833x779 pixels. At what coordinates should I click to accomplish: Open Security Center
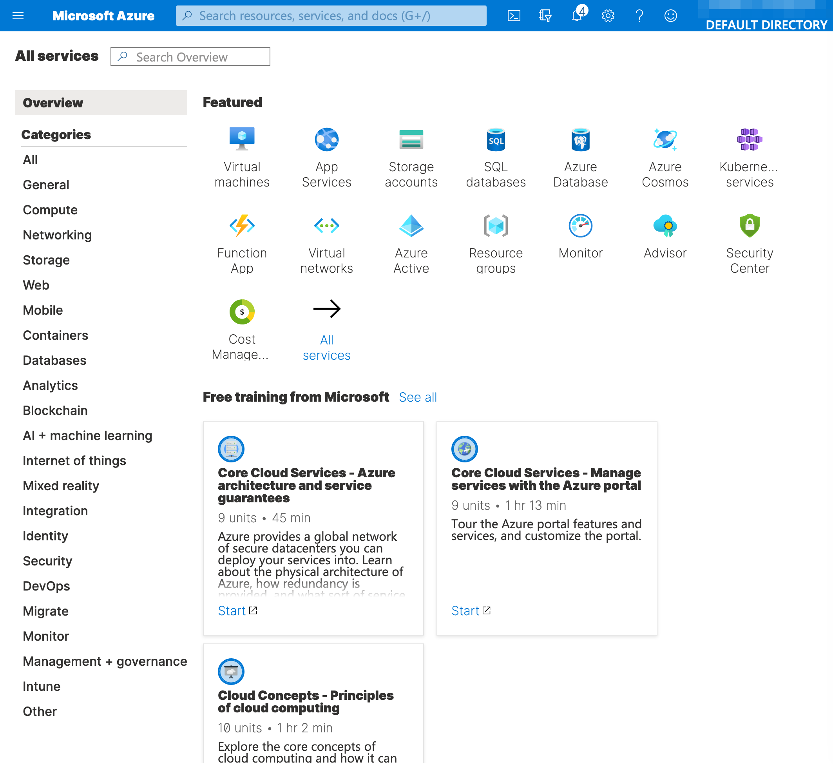coord(750,244)
